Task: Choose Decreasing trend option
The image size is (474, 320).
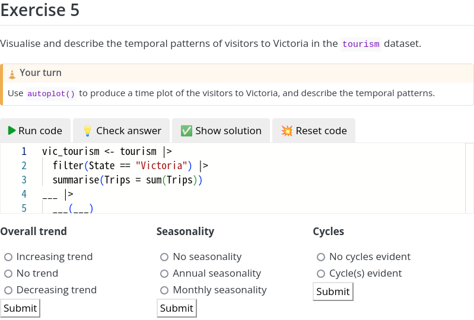Action: [8, 290]
